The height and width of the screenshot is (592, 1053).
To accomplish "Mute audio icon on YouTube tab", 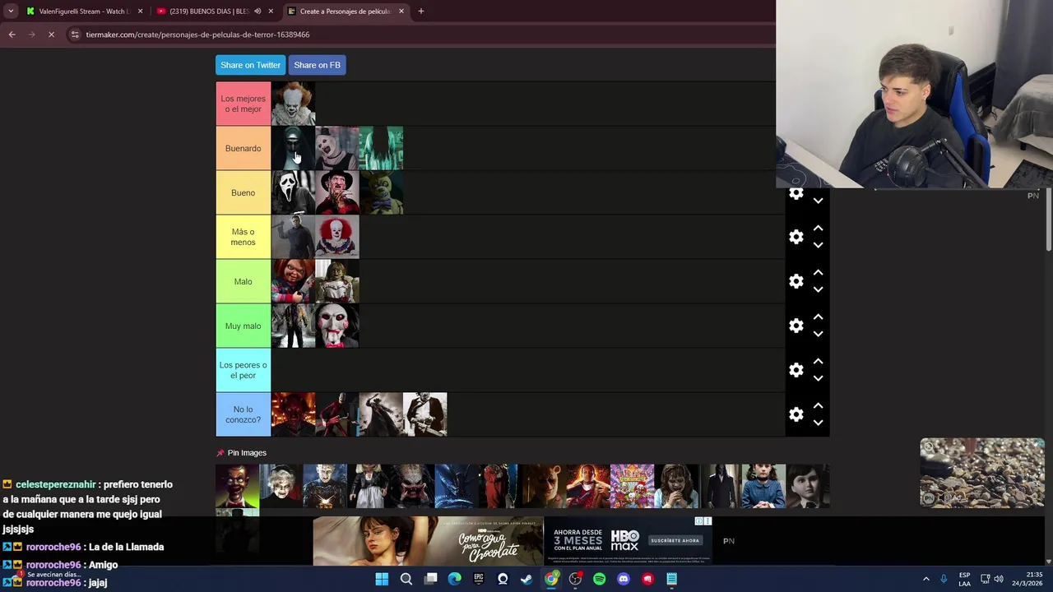I will pos(257,12).
